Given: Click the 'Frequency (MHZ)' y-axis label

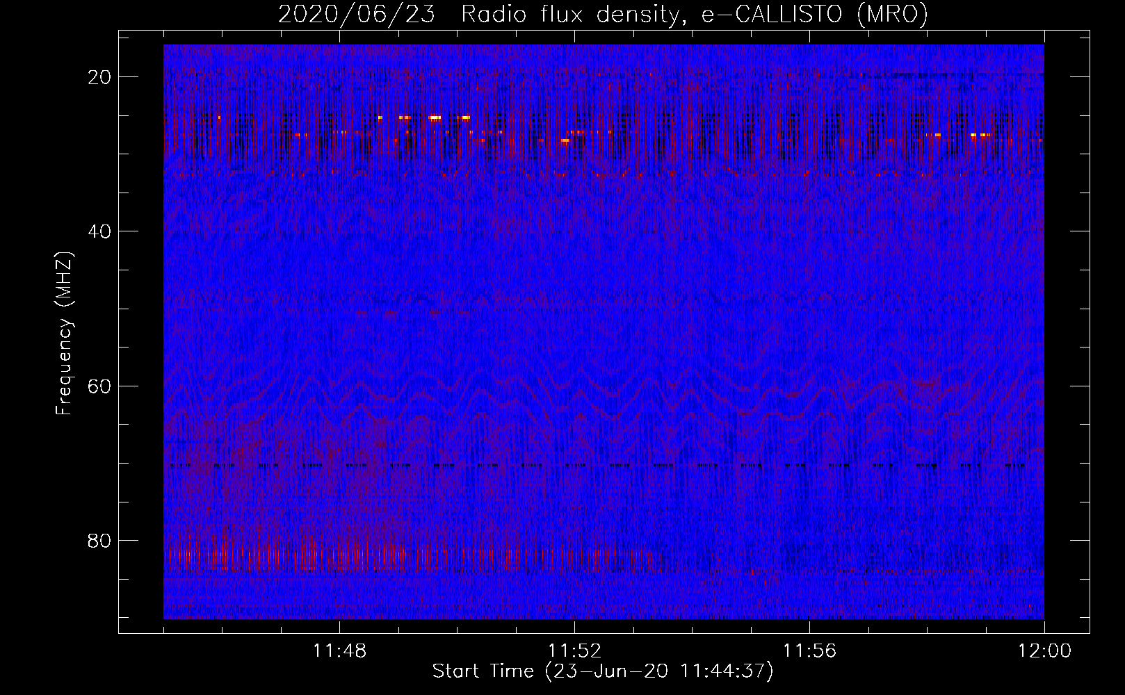Looking at the screenshot, I should (x=64, y=334).
